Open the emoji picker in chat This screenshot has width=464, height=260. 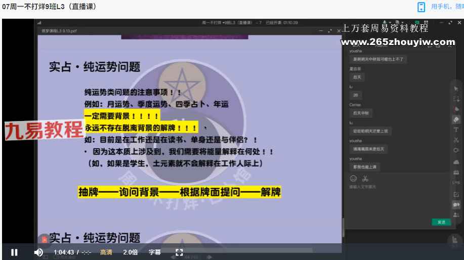point(353,178)
